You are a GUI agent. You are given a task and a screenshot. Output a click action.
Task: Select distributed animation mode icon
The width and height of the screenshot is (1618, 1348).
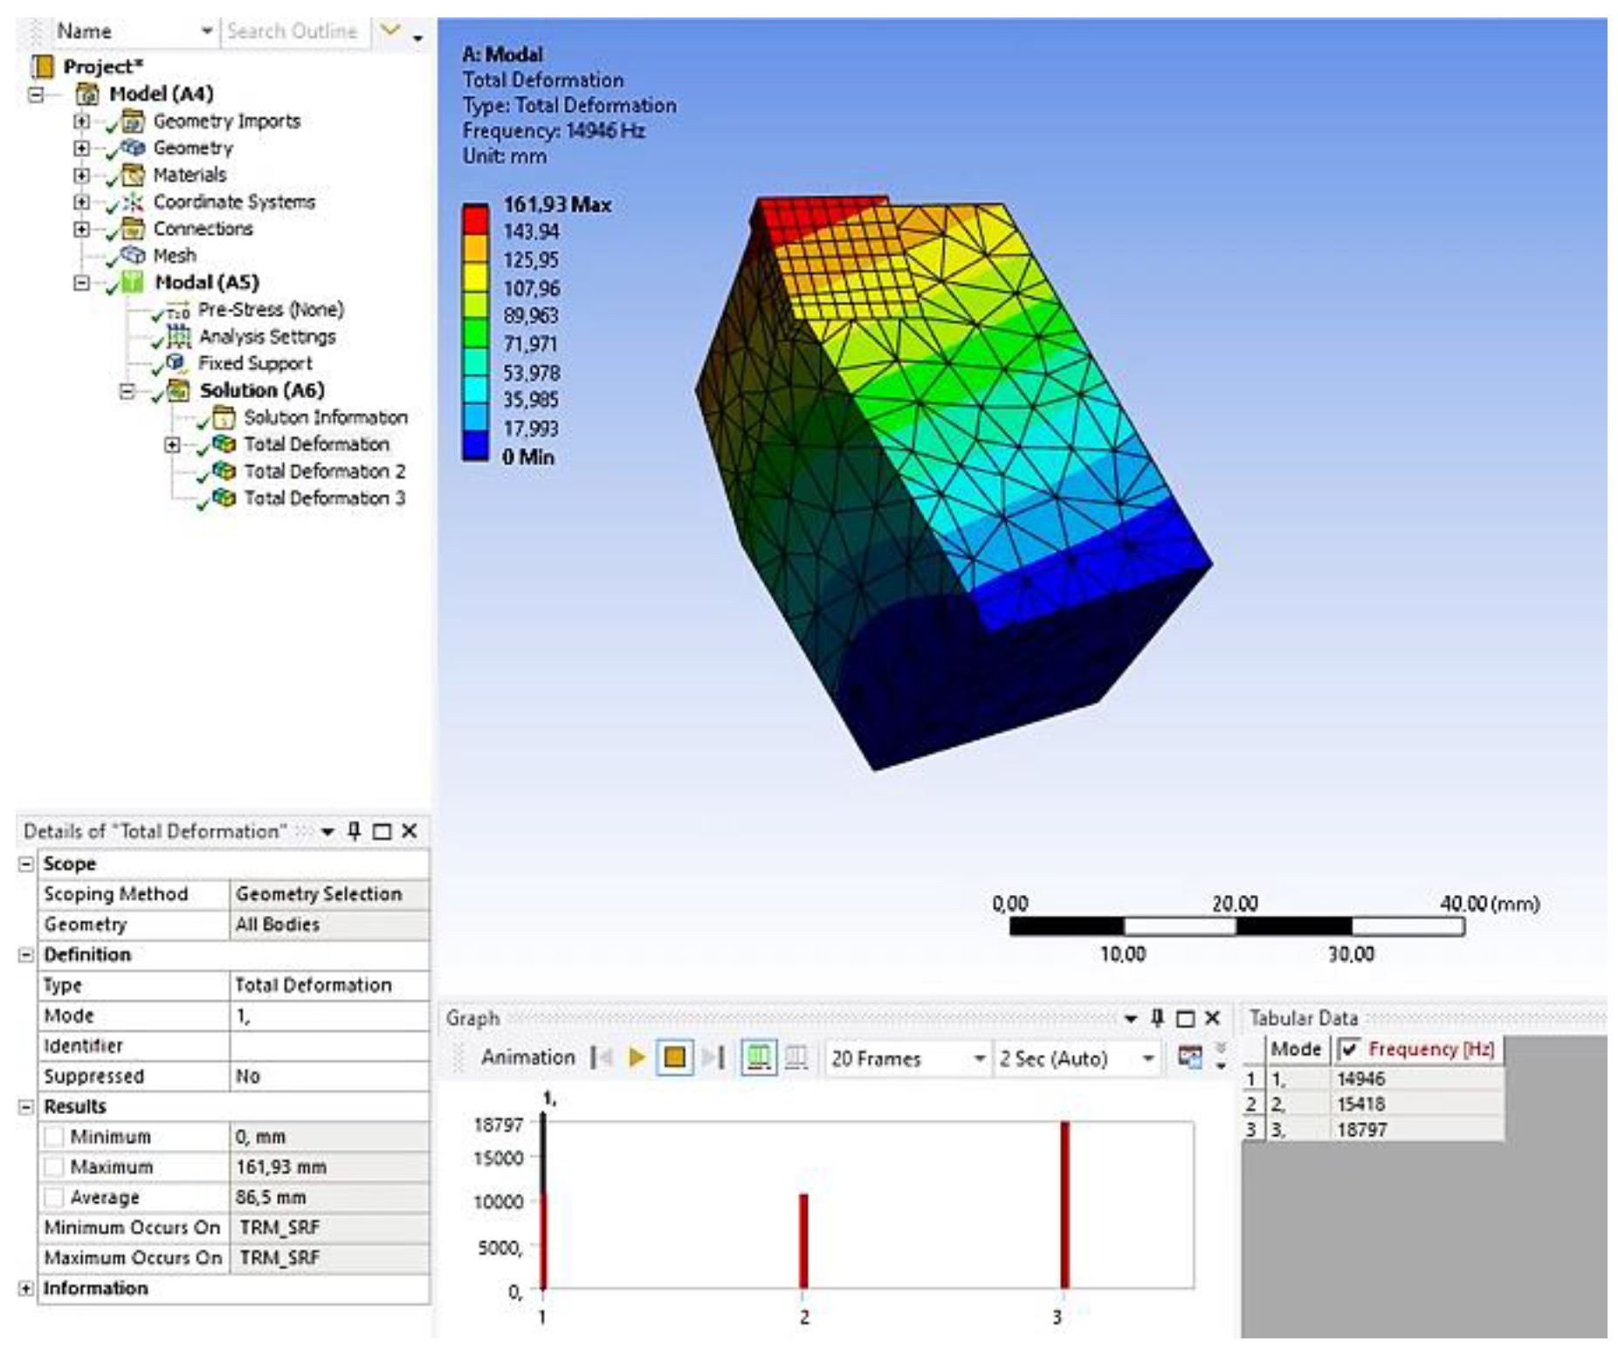click(x=758, y=1057)
